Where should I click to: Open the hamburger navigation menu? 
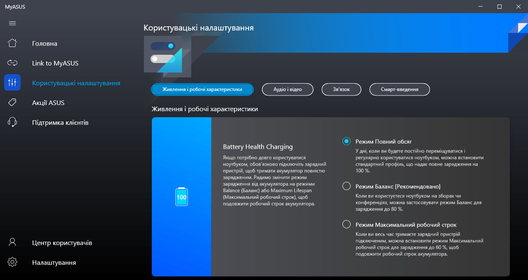(x=12, y=23)
